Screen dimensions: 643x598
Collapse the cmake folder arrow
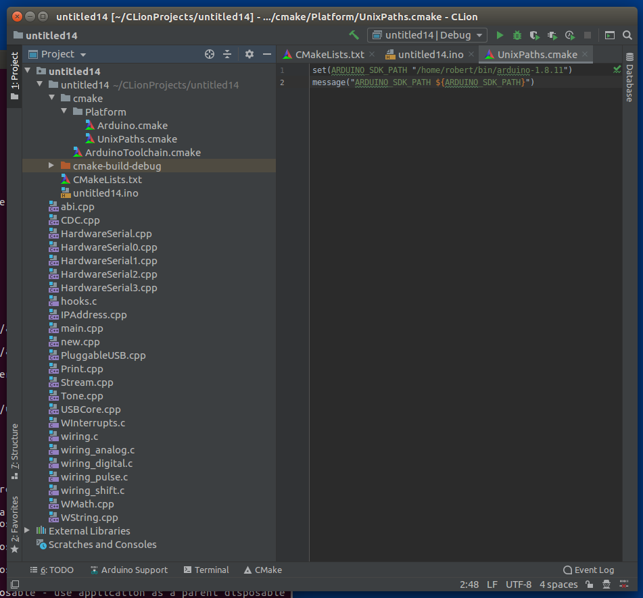(x=51, y=97)
